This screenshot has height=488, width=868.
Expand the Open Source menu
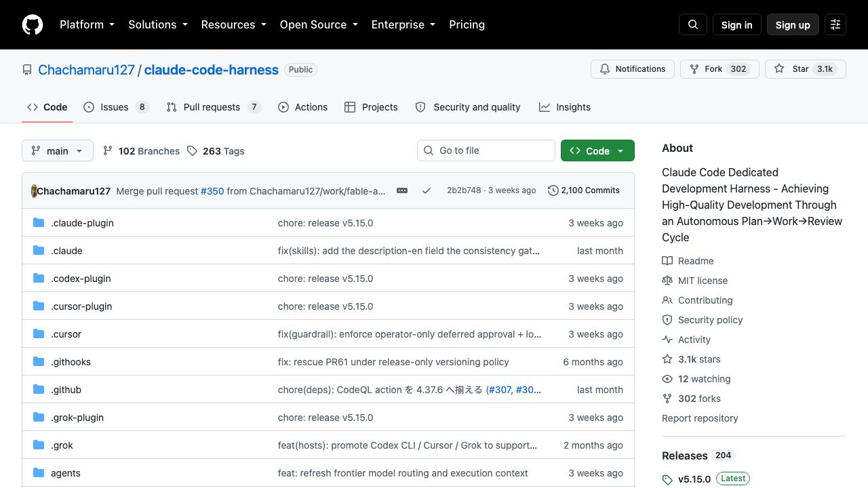click(x=319, y=24)
